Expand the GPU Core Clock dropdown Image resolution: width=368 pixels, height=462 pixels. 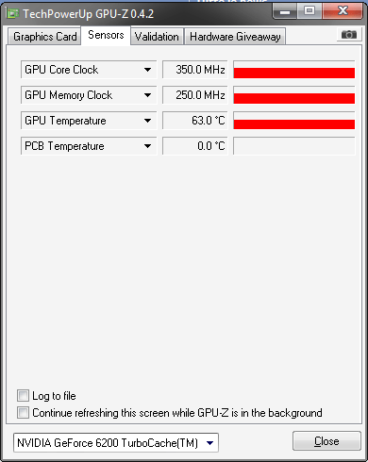point(147,70)
